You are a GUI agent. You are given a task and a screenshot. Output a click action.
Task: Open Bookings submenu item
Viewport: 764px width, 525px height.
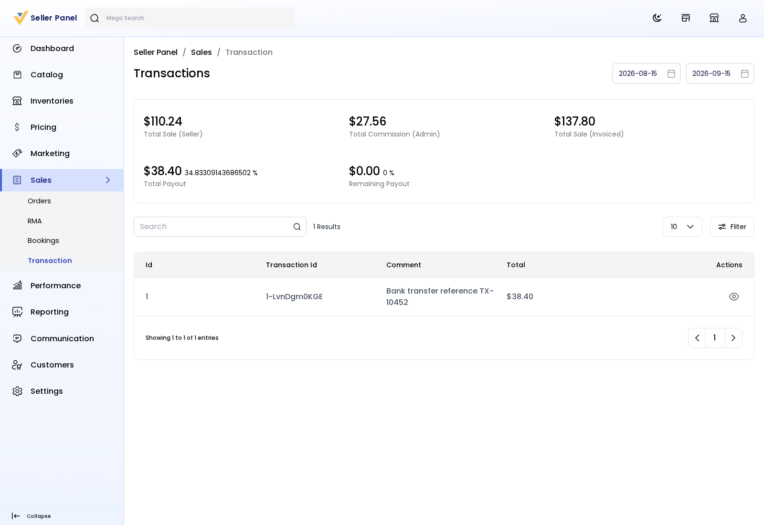[x=43, y=241]
